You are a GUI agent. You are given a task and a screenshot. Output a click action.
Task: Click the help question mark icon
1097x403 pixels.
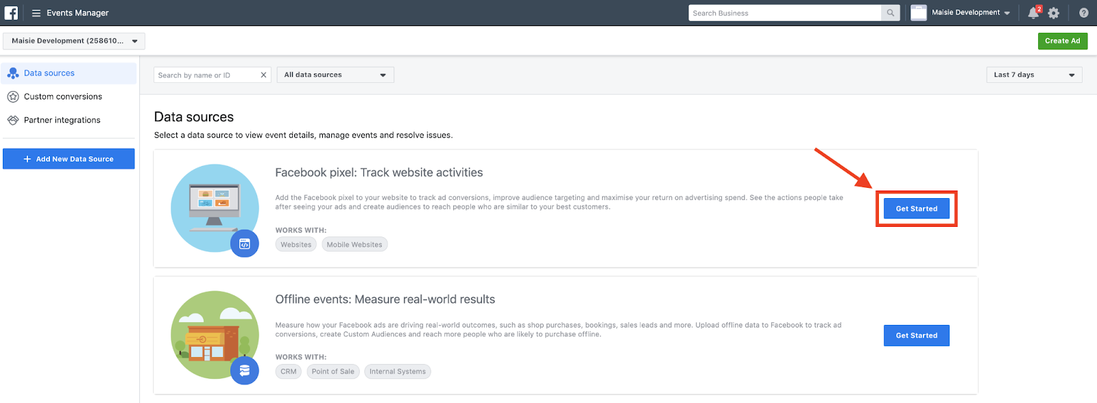click(1083, 13)
